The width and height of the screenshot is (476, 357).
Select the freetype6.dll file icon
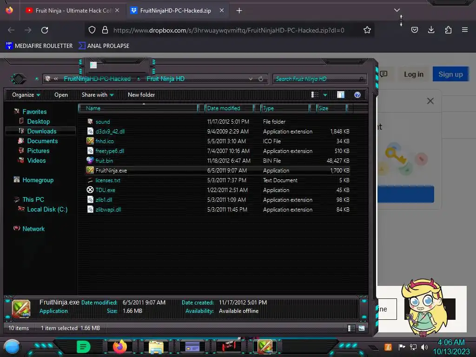(90, 151)
